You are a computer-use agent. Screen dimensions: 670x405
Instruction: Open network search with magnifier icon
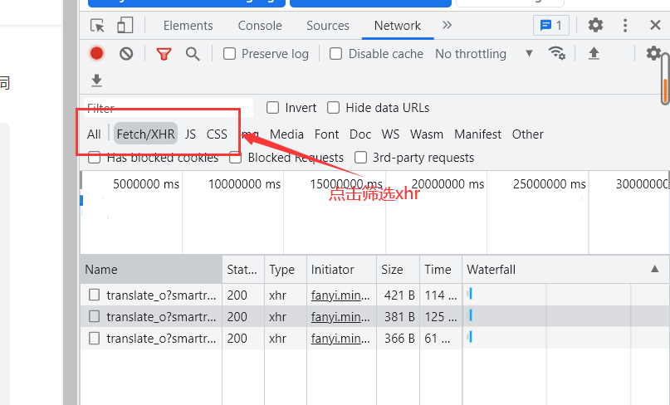point(193,54)
